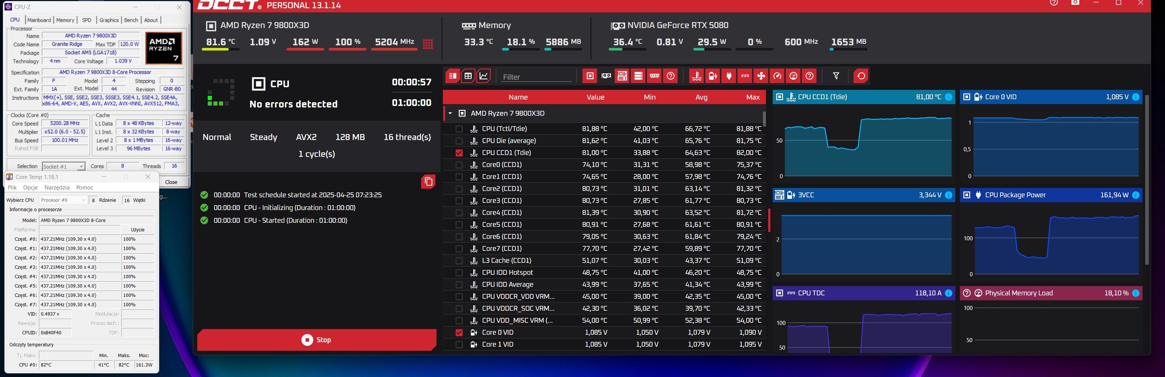Uncheck the CPU CCD1 (Tdie) sensor checkbox
1165x377 pixels.
pos(459,153)
